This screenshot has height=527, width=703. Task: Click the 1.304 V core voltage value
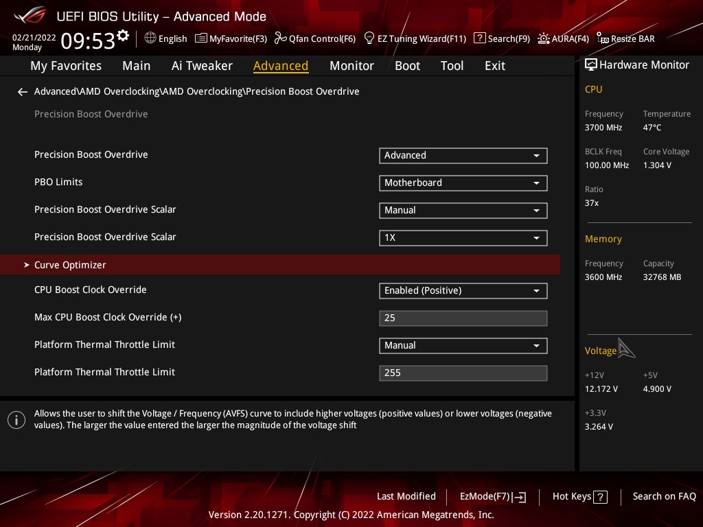coord(657,165)
